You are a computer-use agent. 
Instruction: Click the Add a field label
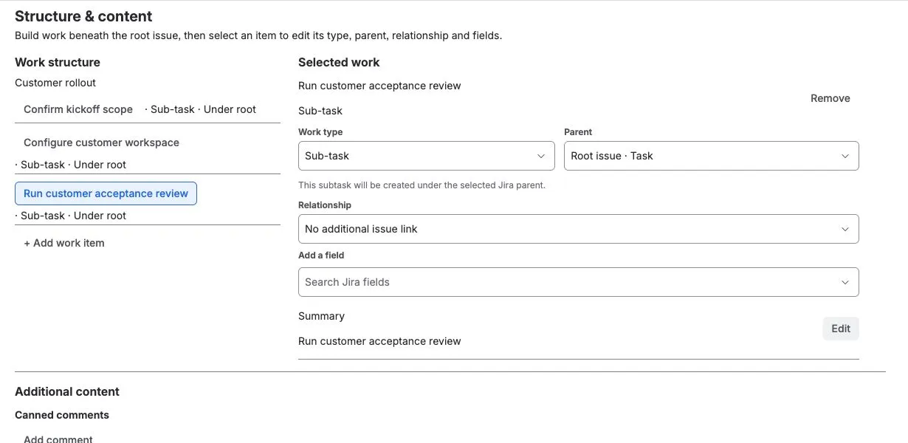(321, 255)
